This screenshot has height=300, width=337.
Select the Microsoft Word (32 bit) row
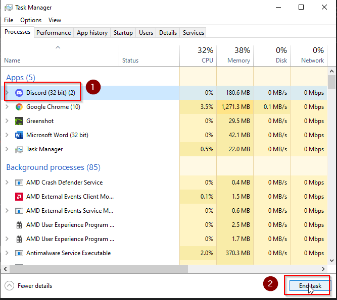click(164, 135)
